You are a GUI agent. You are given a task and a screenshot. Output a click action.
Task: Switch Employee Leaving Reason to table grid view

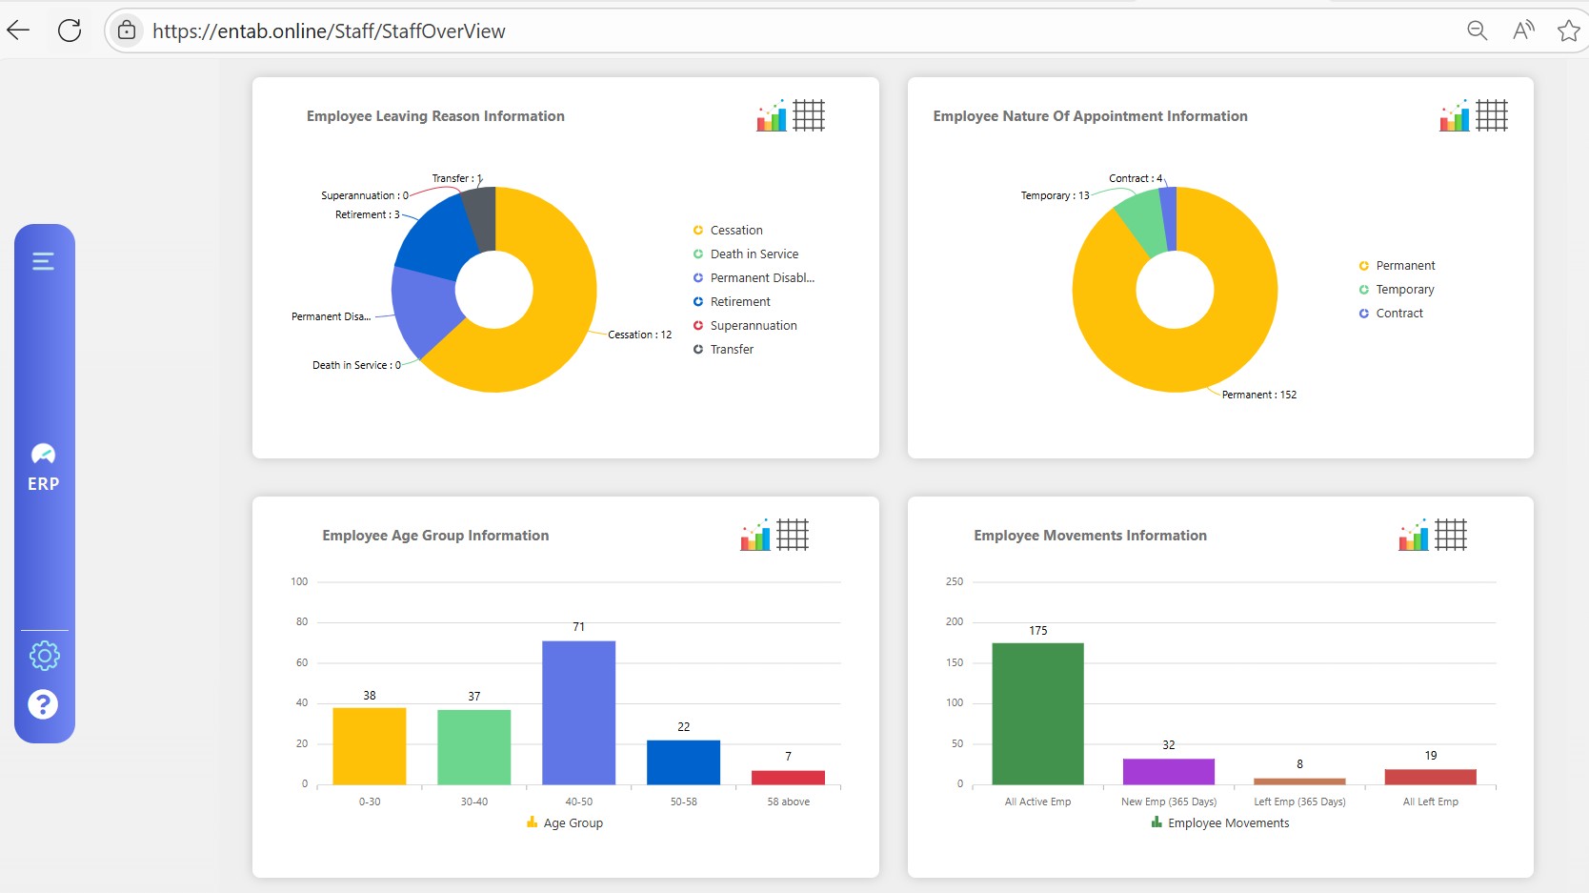(809, 115)
